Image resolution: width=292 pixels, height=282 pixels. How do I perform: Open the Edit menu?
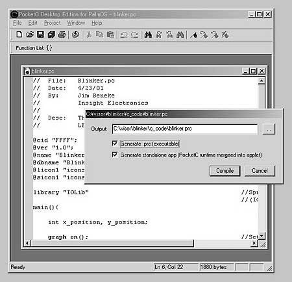pos(32,23)
